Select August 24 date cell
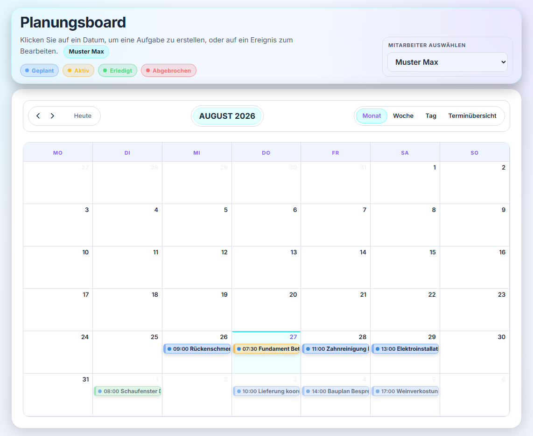Image resolution: width=533 pixels, height=436 pixels. 58,352
